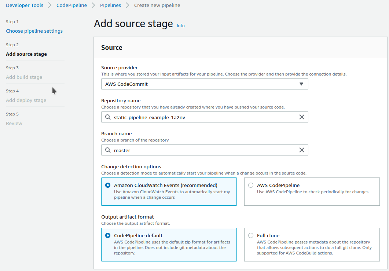Click the 'Source provider' label
This screenshot has width=389, height=271.
point(119,67)
